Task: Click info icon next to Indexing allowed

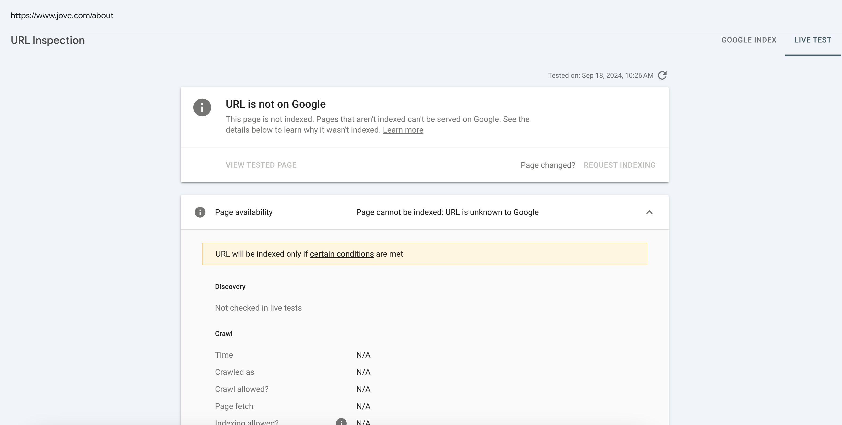Action: 341,422
